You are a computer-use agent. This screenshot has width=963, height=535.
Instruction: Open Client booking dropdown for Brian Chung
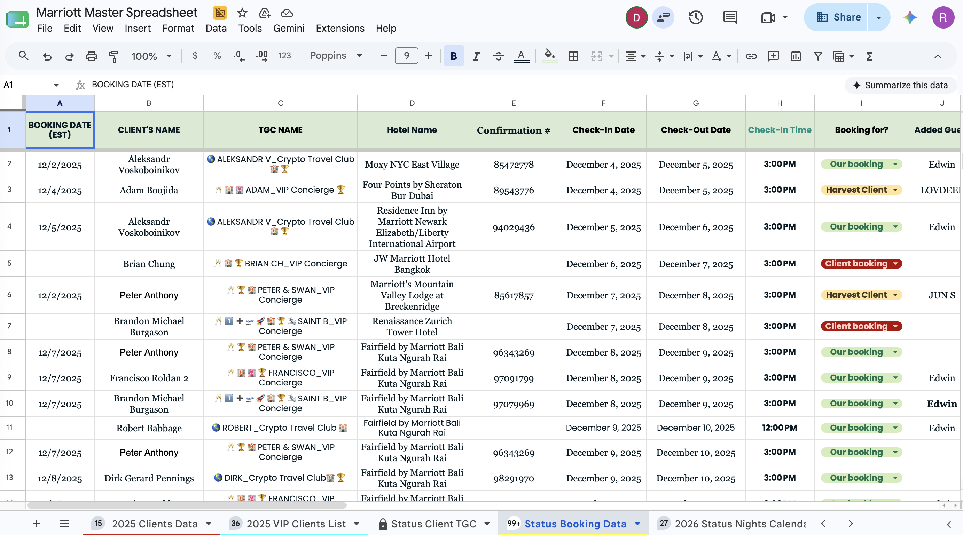tap(895, 263)
